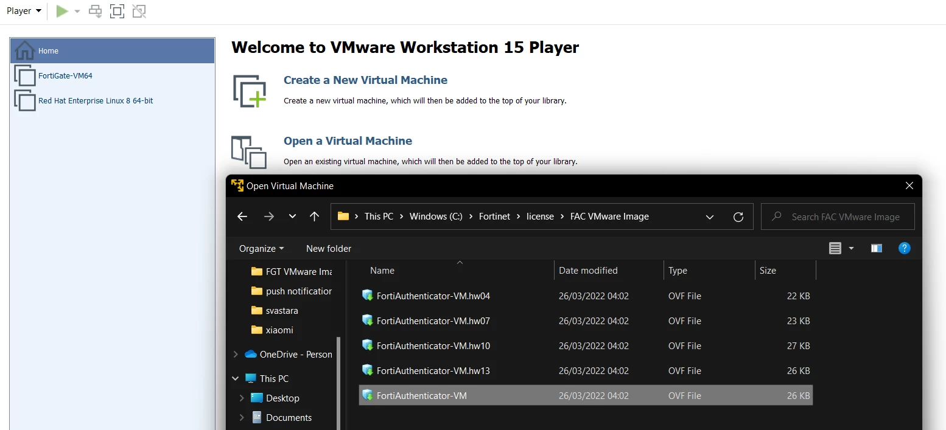The height and width of the screenshot is (430, 946).
Task: Select xiaomi folder in navigation tree
Action: [272, 330]
